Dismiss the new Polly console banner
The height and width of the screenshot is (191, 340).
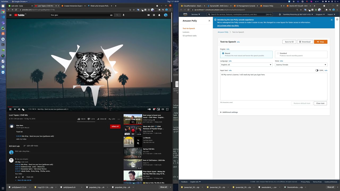(x=331, y=20)
